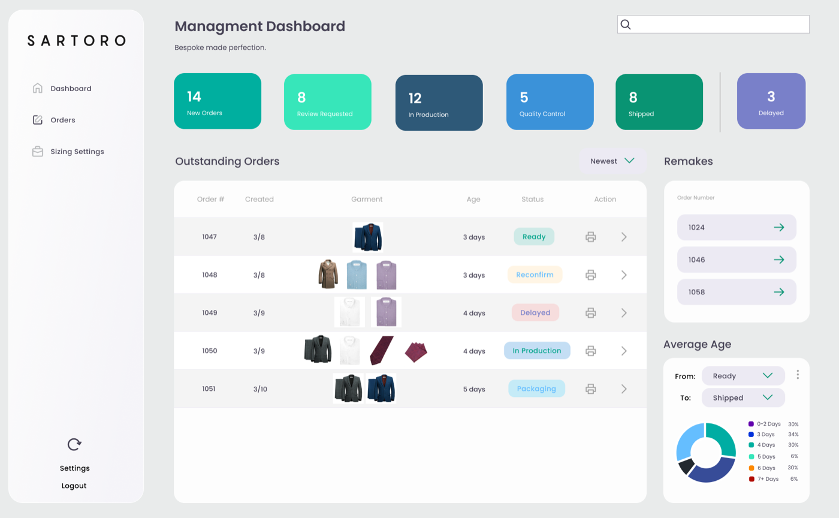Image resolution: width=839 pixels, height=518 pixels.
Task: Expand order 1051 row chevron
Action: coord(624,389)
